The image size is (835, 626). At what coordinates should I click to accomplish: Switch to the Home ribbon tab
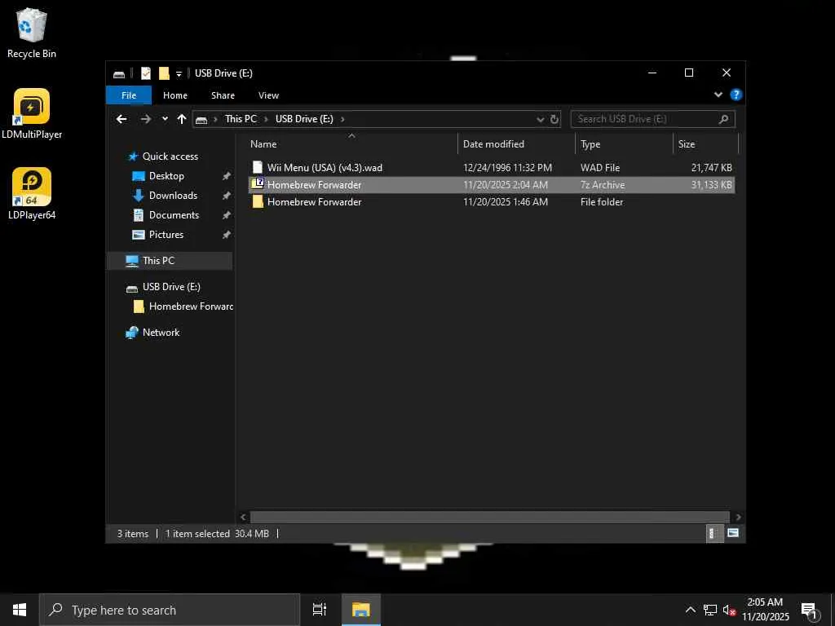(175, 95)
